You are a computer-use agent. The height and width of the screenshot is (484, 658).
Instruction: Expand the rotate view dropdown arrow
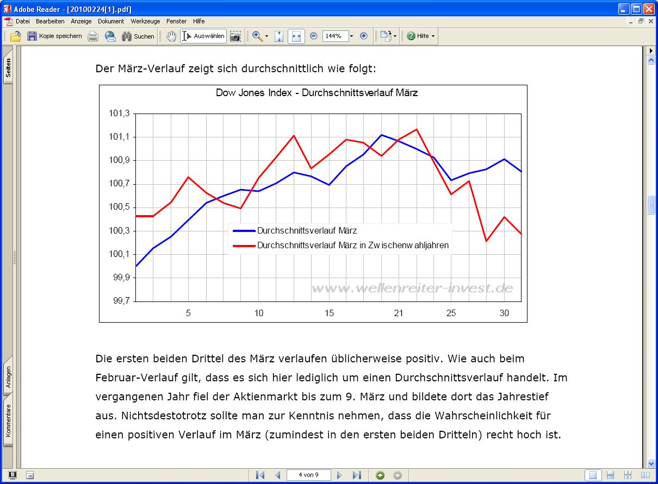click(x=395, y=36)
